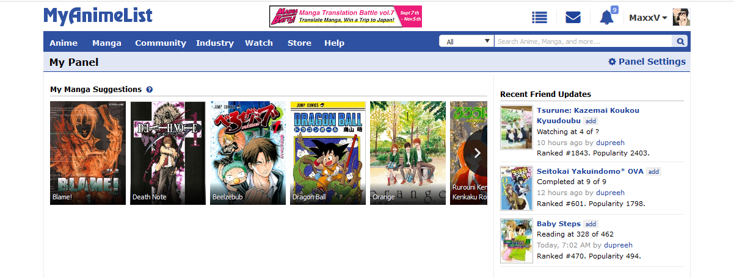734x278 pixels.
Task: Click the 'Completed at 9 of 9' text
Action: tap(572, 182)
